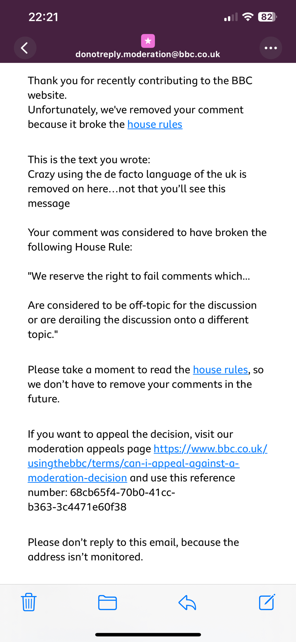Compose a new message with pencil icon

click(x=267, y=602)
